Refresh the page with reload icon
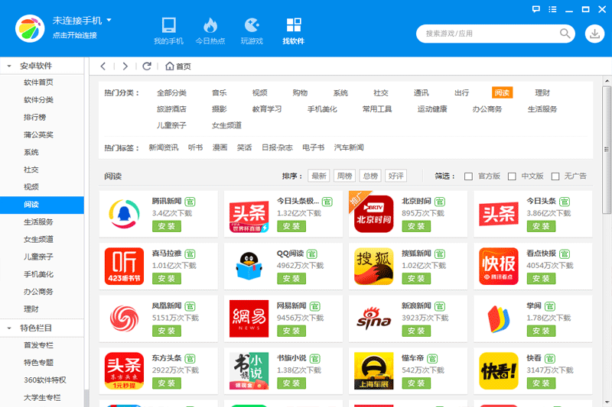The image size is (612, 407). [147, 66]
